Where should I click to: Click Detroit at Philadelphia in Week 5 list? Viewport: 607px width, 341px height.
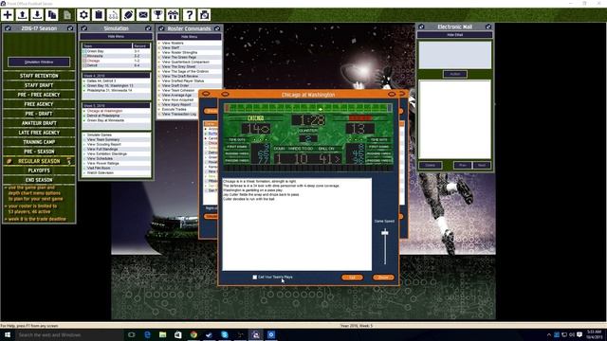[x=103, y=116]
